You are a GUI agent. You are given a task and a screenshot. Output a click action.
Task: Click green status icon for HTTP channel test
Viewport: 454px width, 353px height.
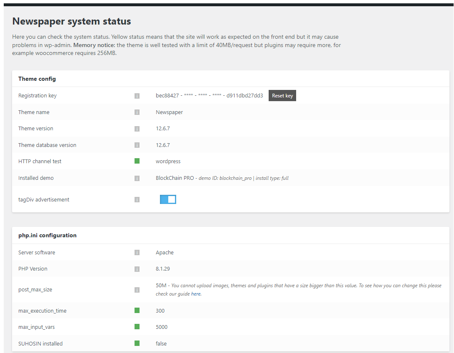point(137,161)
